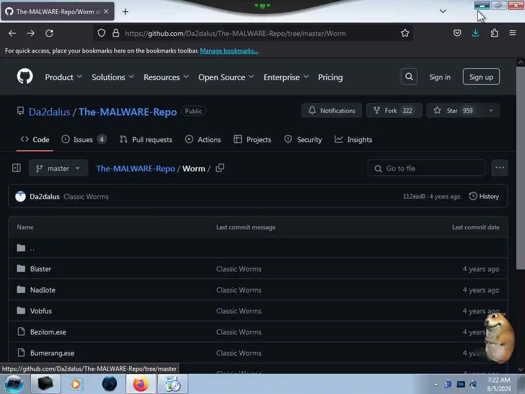Open the three-dot more options button
525x394 pixels.
pyautogui.click(x=499, y=168)
